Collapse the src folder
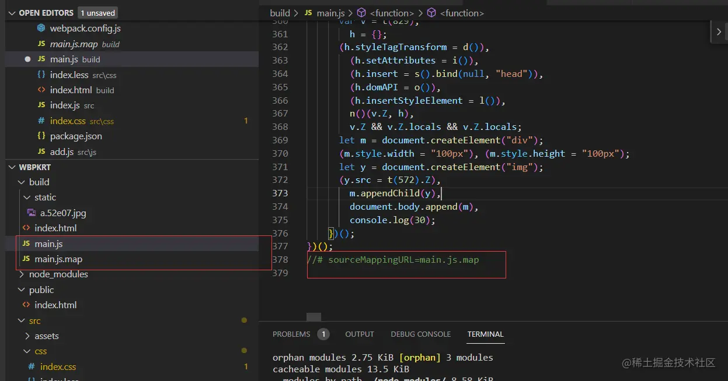This screenshot has height=381, width=728. click(22, 320)
